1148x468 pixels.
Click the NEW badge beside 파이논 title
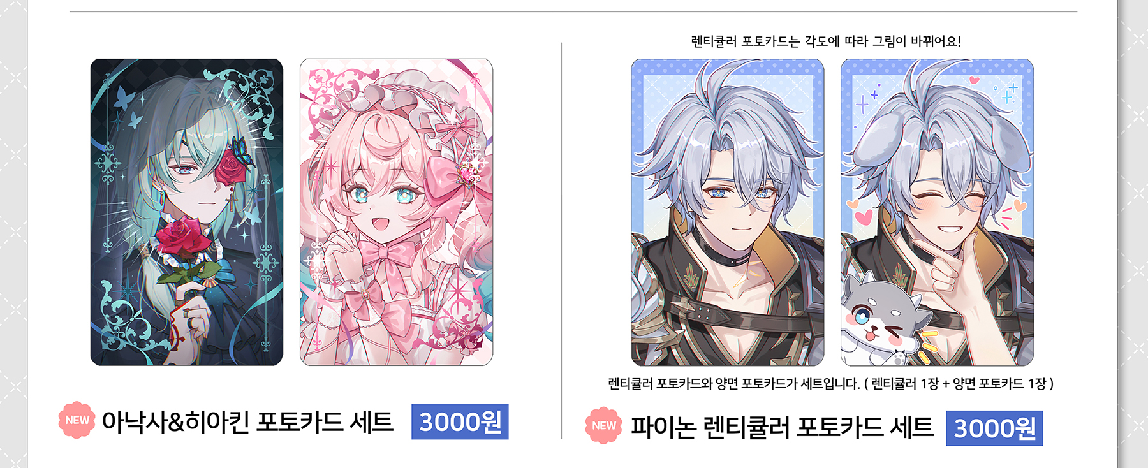coord(603,425)
